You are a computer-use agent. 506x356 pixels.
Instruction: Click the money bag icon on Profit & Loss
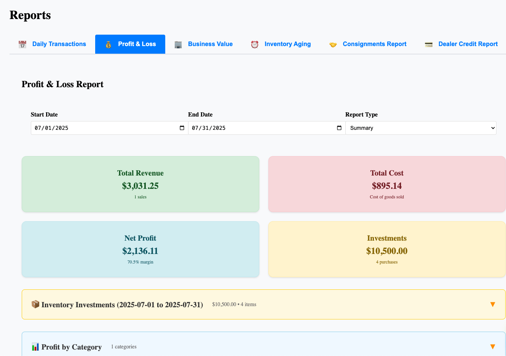click(x=109, y=45)
